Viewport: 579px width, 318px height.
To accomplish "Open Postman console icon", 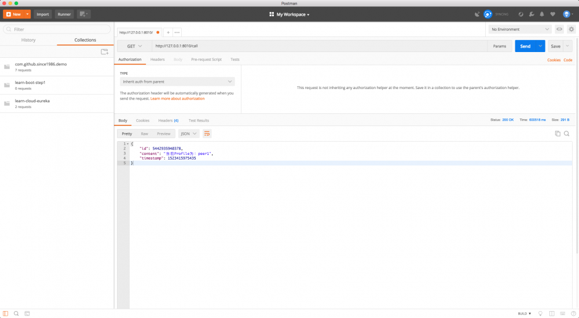I will click(27, 313).
